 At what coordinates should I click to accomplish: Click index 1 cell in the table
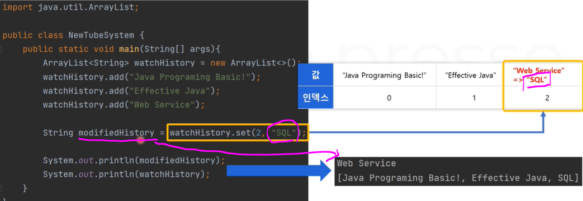pos(471,98)
